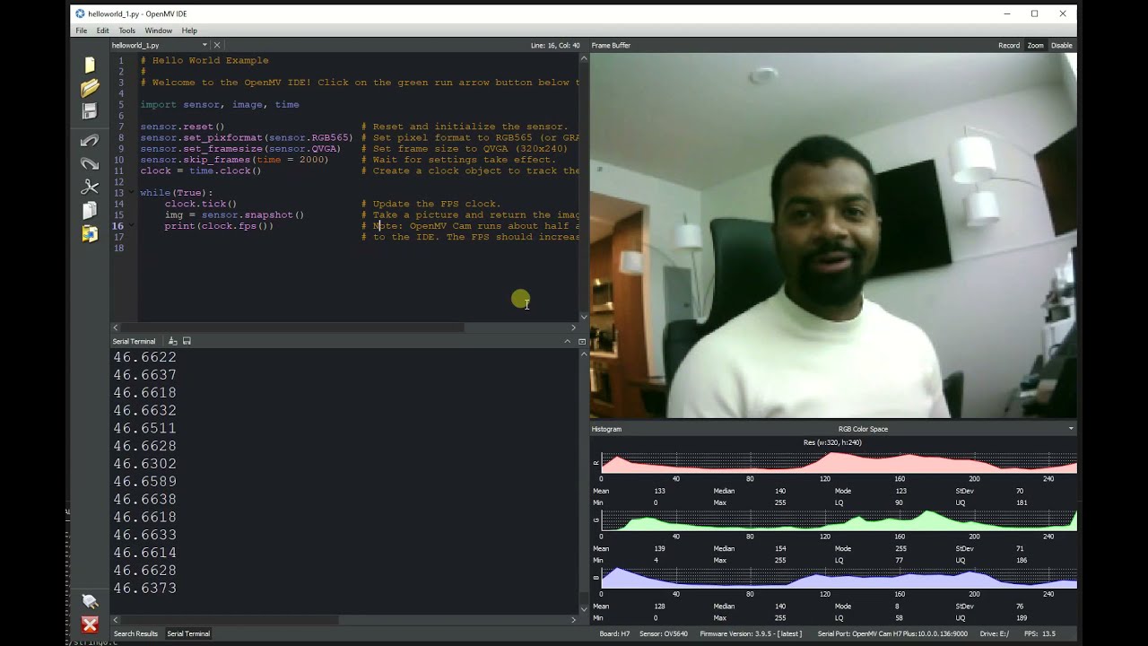Click the Frame Buffer panel title
The height and width of the screenshot is (646, 1148).
(x=611, y=45)
